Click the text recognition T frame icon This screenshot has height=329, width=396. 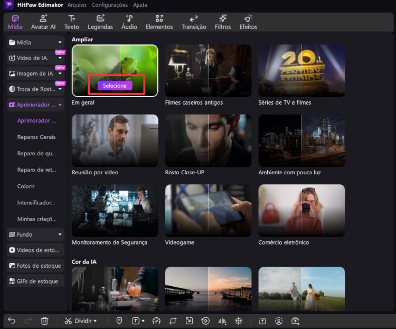coord(262,321)
